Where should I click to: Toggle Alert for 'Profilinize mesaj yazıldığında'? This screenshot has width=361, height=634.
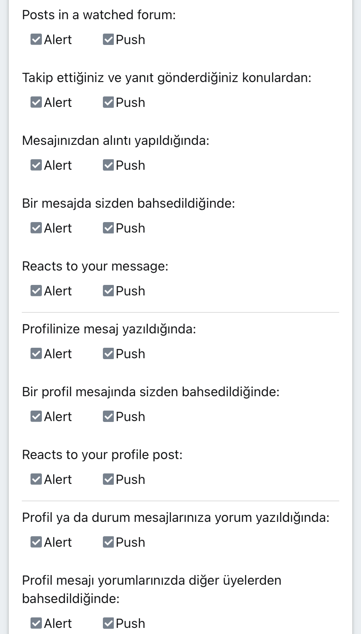click(36, 354)
